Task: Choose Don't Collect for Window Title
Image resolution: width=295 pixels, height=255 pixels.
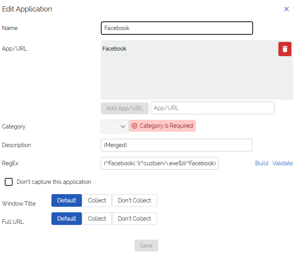Action: 134,200
